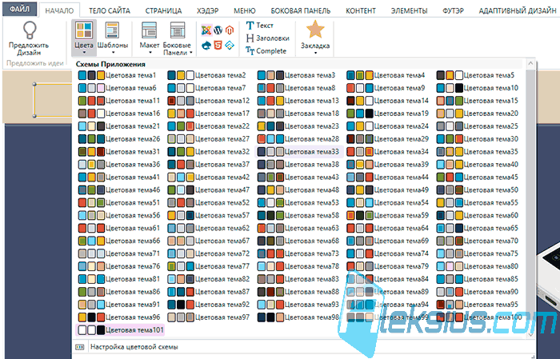
Task: Click the Заголовки headings tool
Action: coord(267,38)
